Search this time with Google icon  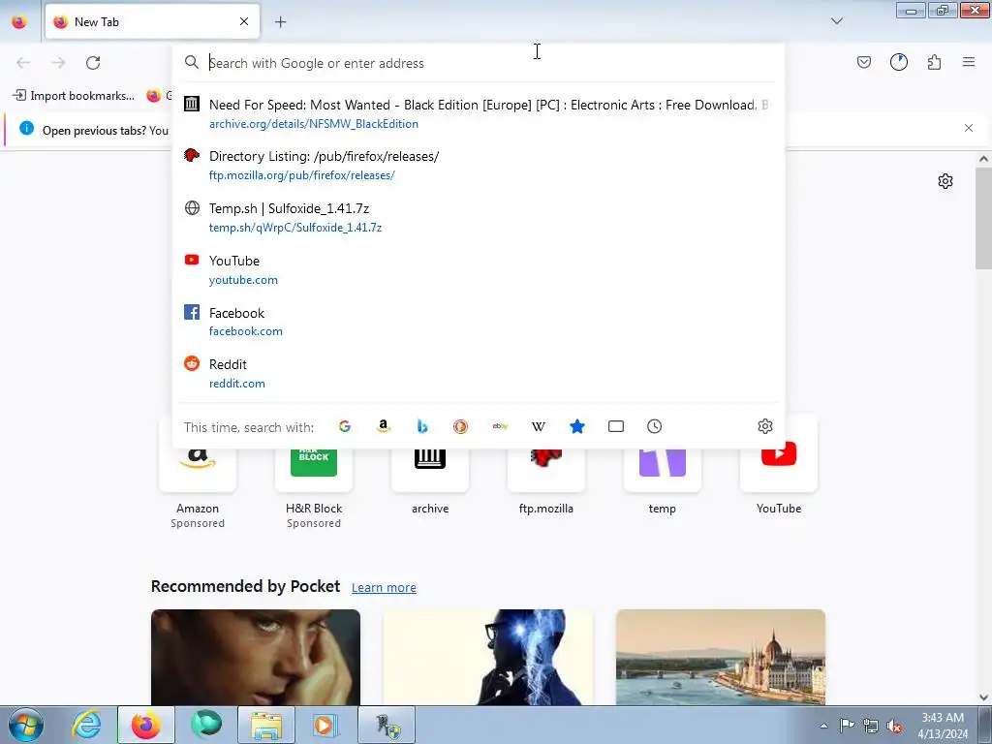click(345, 426)
